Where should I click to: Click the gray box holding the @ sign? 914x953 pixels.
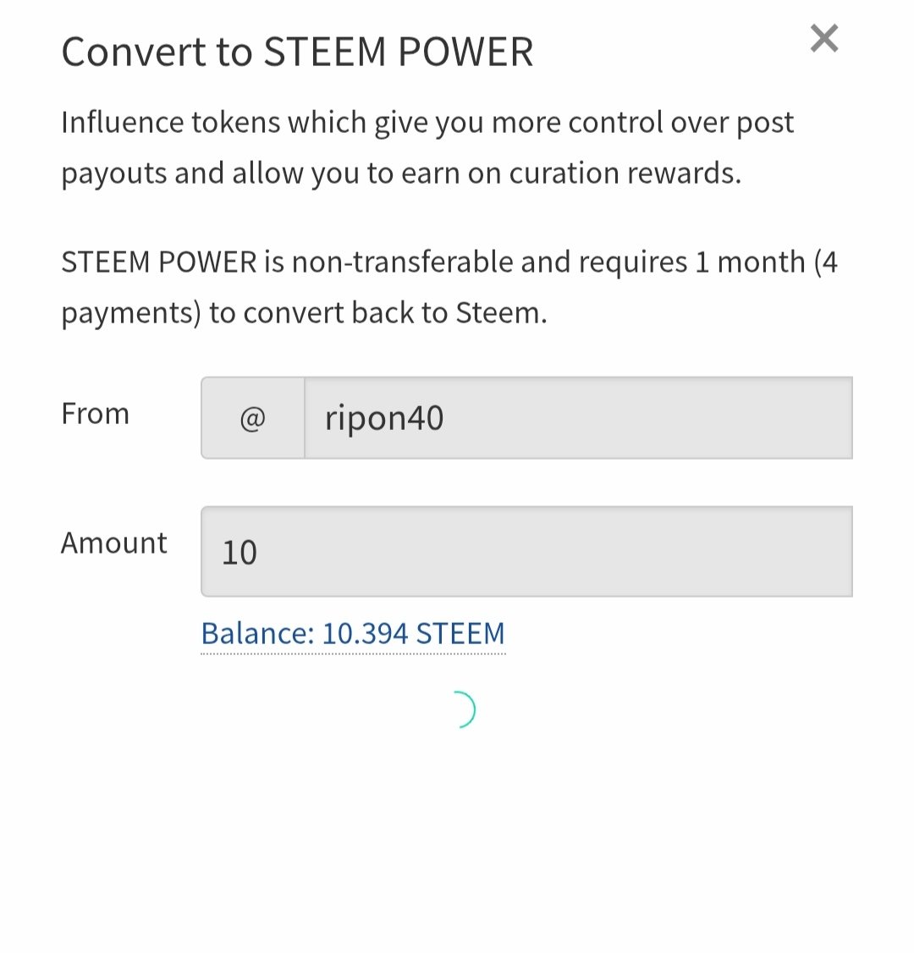[x=253, y=418]
